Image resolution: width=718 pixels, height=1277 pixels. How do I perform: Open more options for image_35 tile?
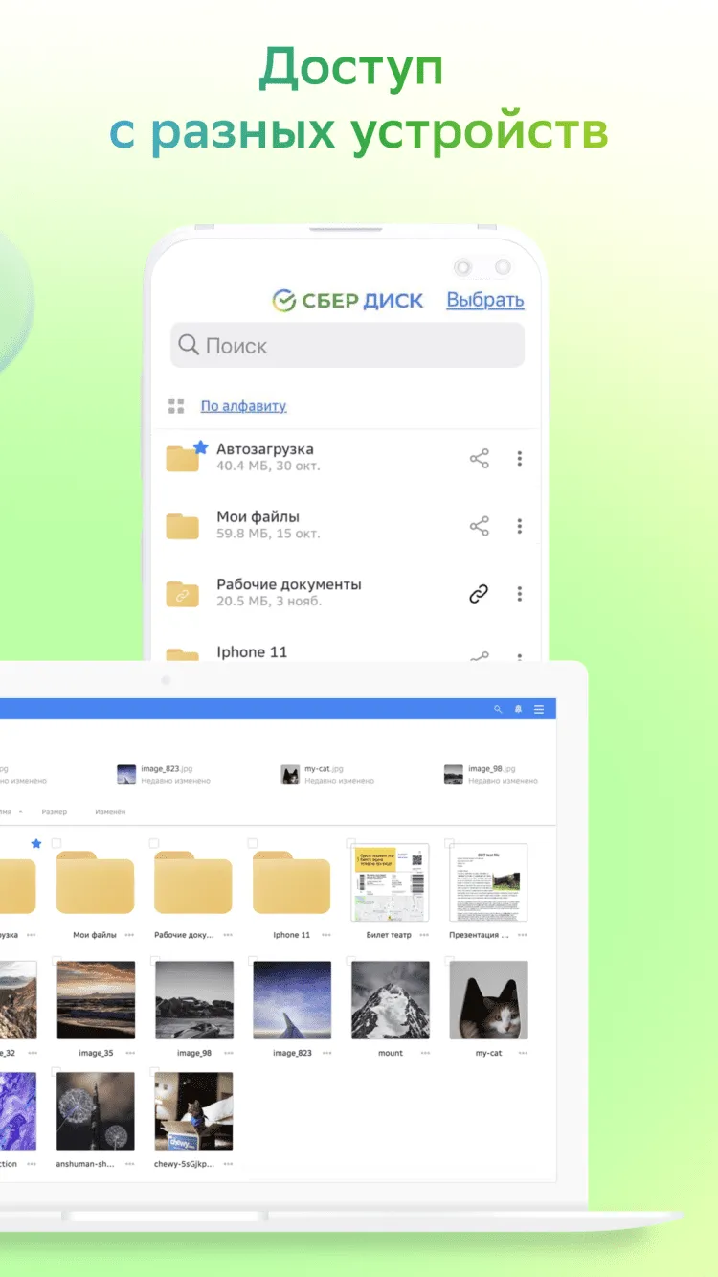coord(129,1053)
